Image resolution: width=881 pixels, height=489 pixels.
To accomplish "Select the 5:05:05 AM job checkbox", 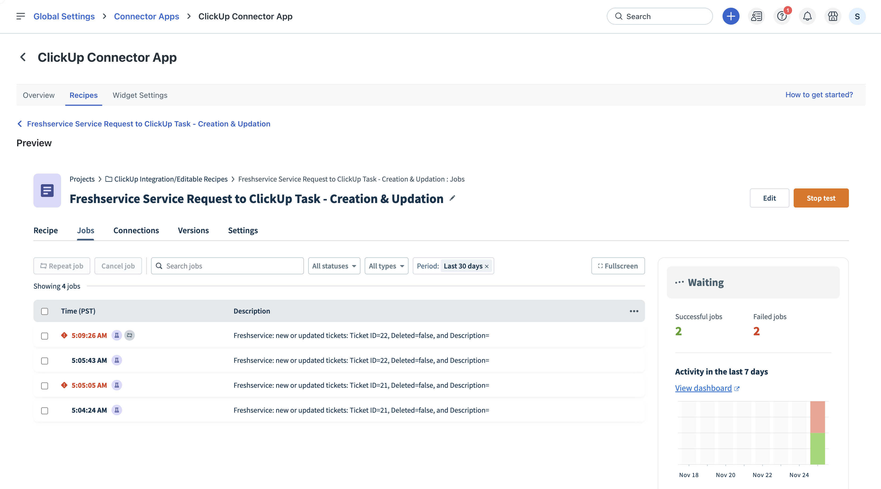I will coord(44,386).
